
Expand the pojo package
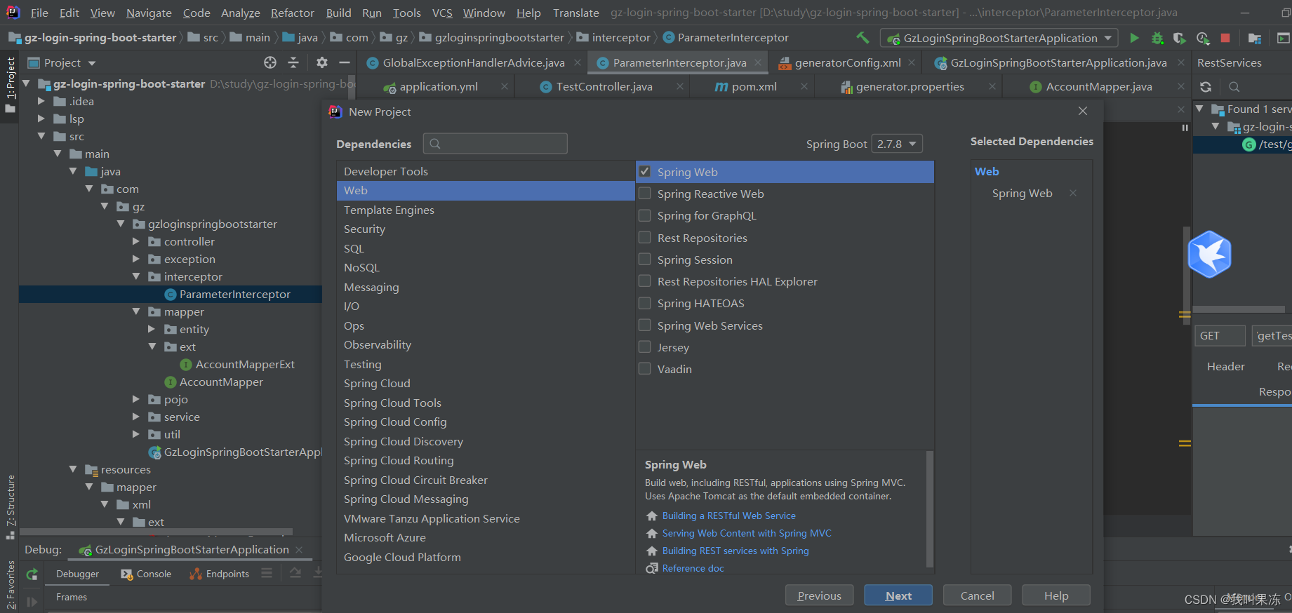(136, 399)
